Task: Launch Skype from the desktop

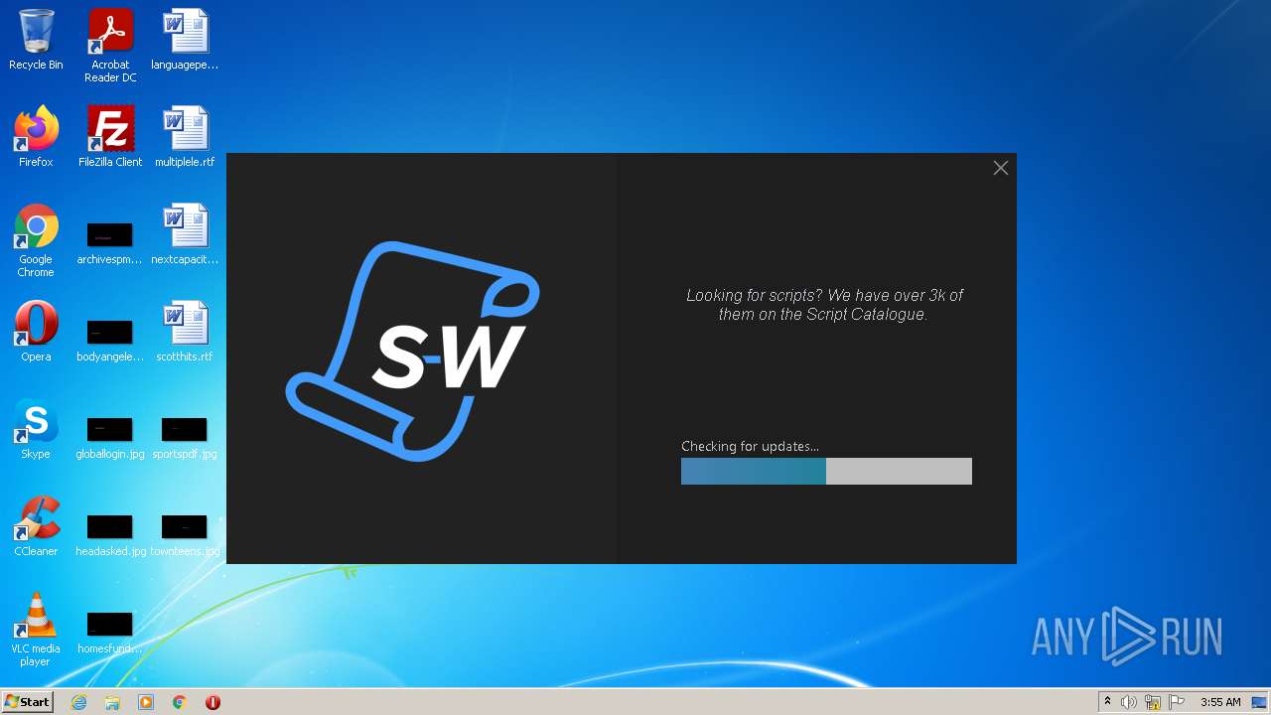Action: (x=36, y=429)
